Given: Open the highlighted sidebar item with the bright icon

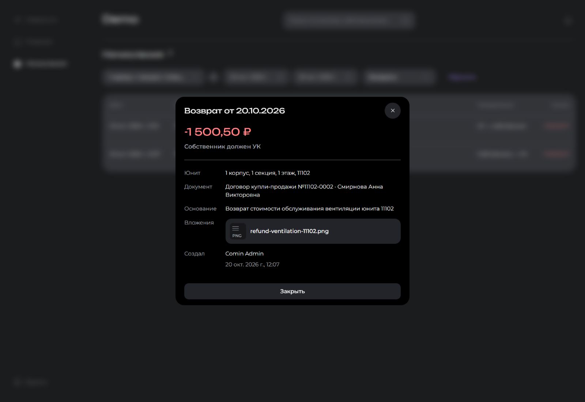Looking at the screenshot, I should coord(40,64).
